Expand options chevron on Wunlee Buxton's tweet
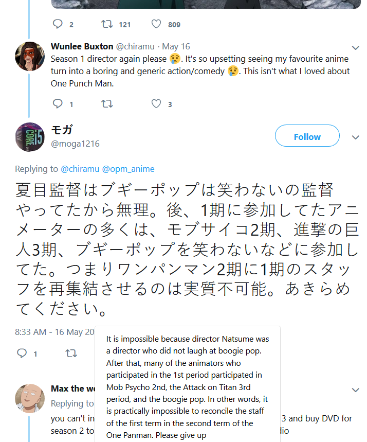 pos(355,47)
